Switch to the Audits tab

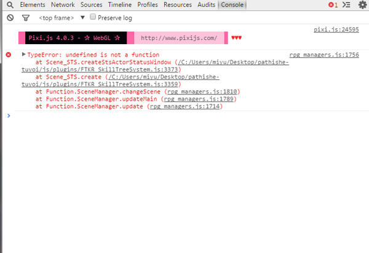[207, 5]
